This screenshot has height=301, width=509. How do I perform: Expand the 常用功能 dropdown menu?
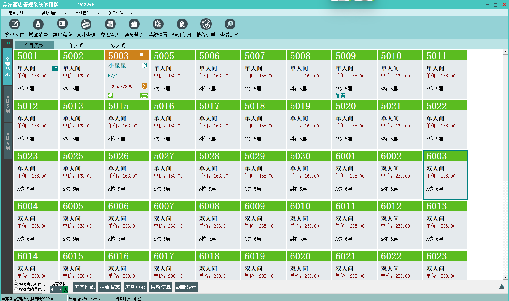coord(20,13)
